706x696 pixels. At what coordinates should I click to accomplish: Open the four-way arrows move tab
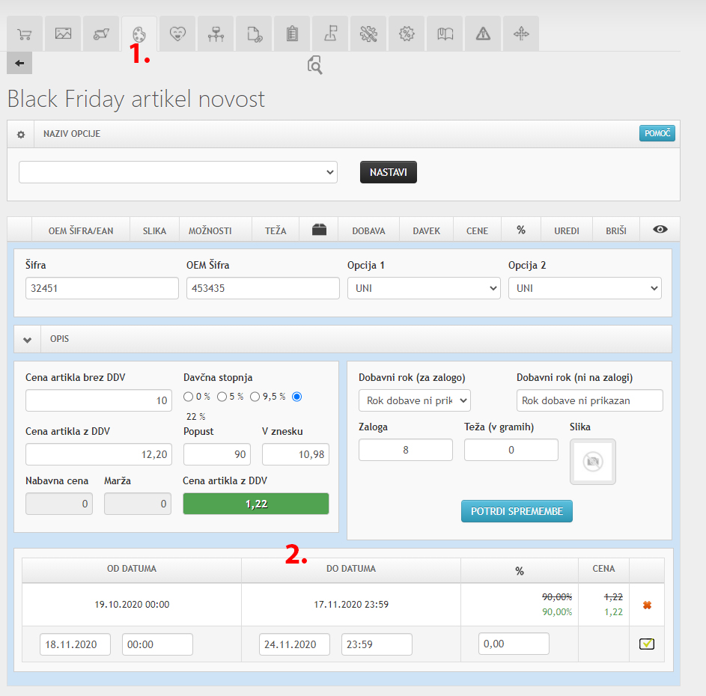point(521,34)
